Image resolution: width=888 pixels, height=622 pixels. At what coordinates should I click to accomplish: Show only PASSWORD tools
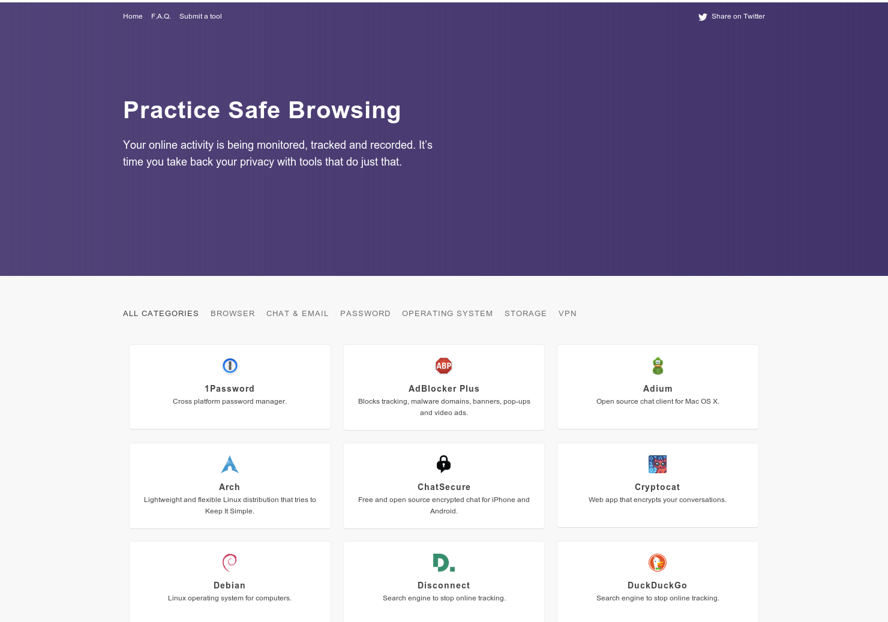365,313
